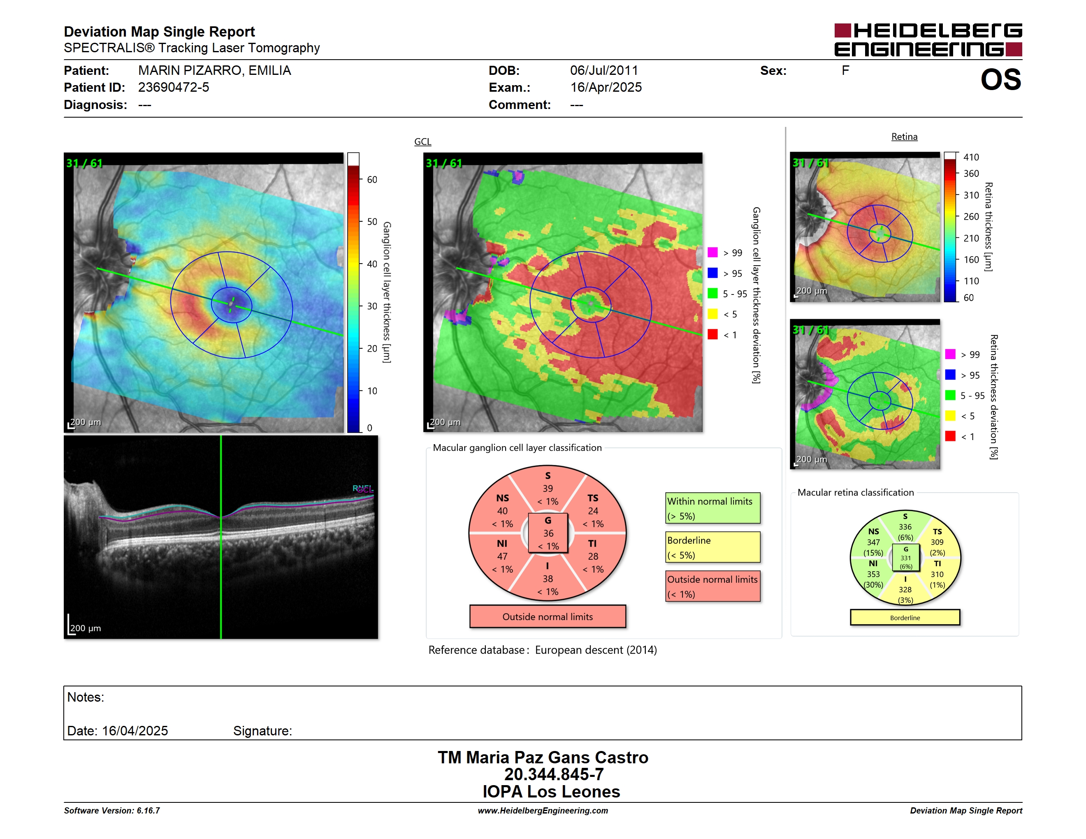
Task: Select the G center 331 in retina chart
Action: (905, 558)
